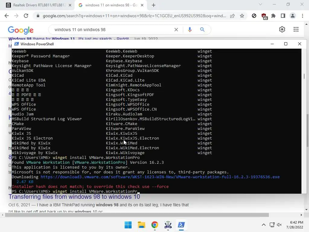Click the page horizontal scrollbar
The width and height of the screenshot is (309, 232).
pyautogui.click(x=137, y=215)
